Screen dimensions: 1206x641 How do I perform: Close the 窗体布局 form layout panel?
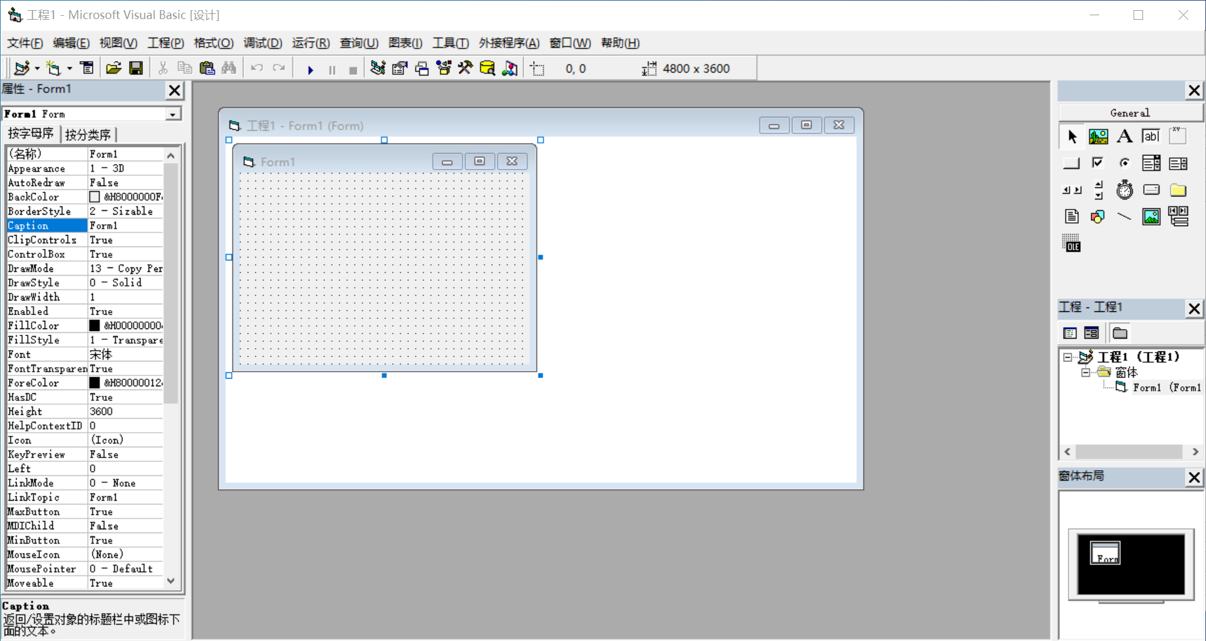pos(1194,477)
